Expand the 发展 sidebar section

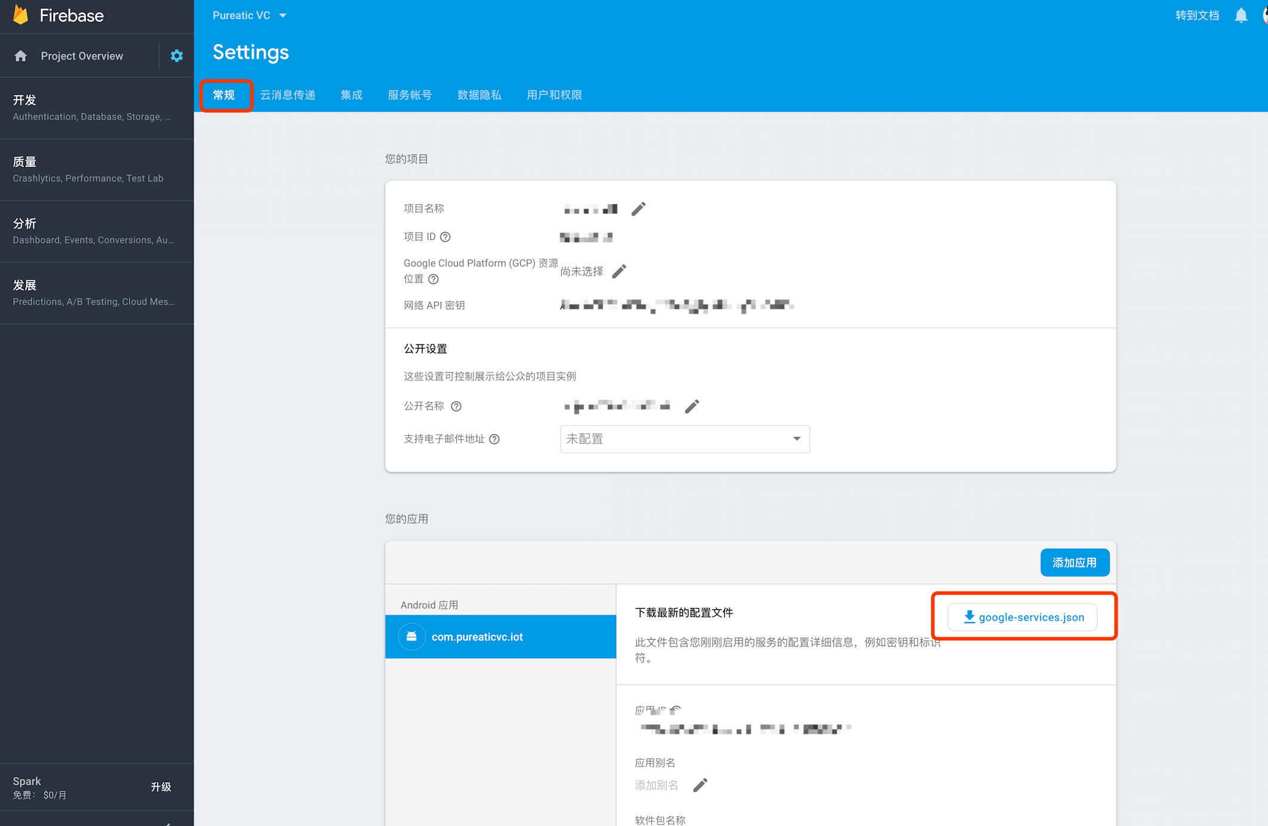pyautogui.click(x=97, y=293)
